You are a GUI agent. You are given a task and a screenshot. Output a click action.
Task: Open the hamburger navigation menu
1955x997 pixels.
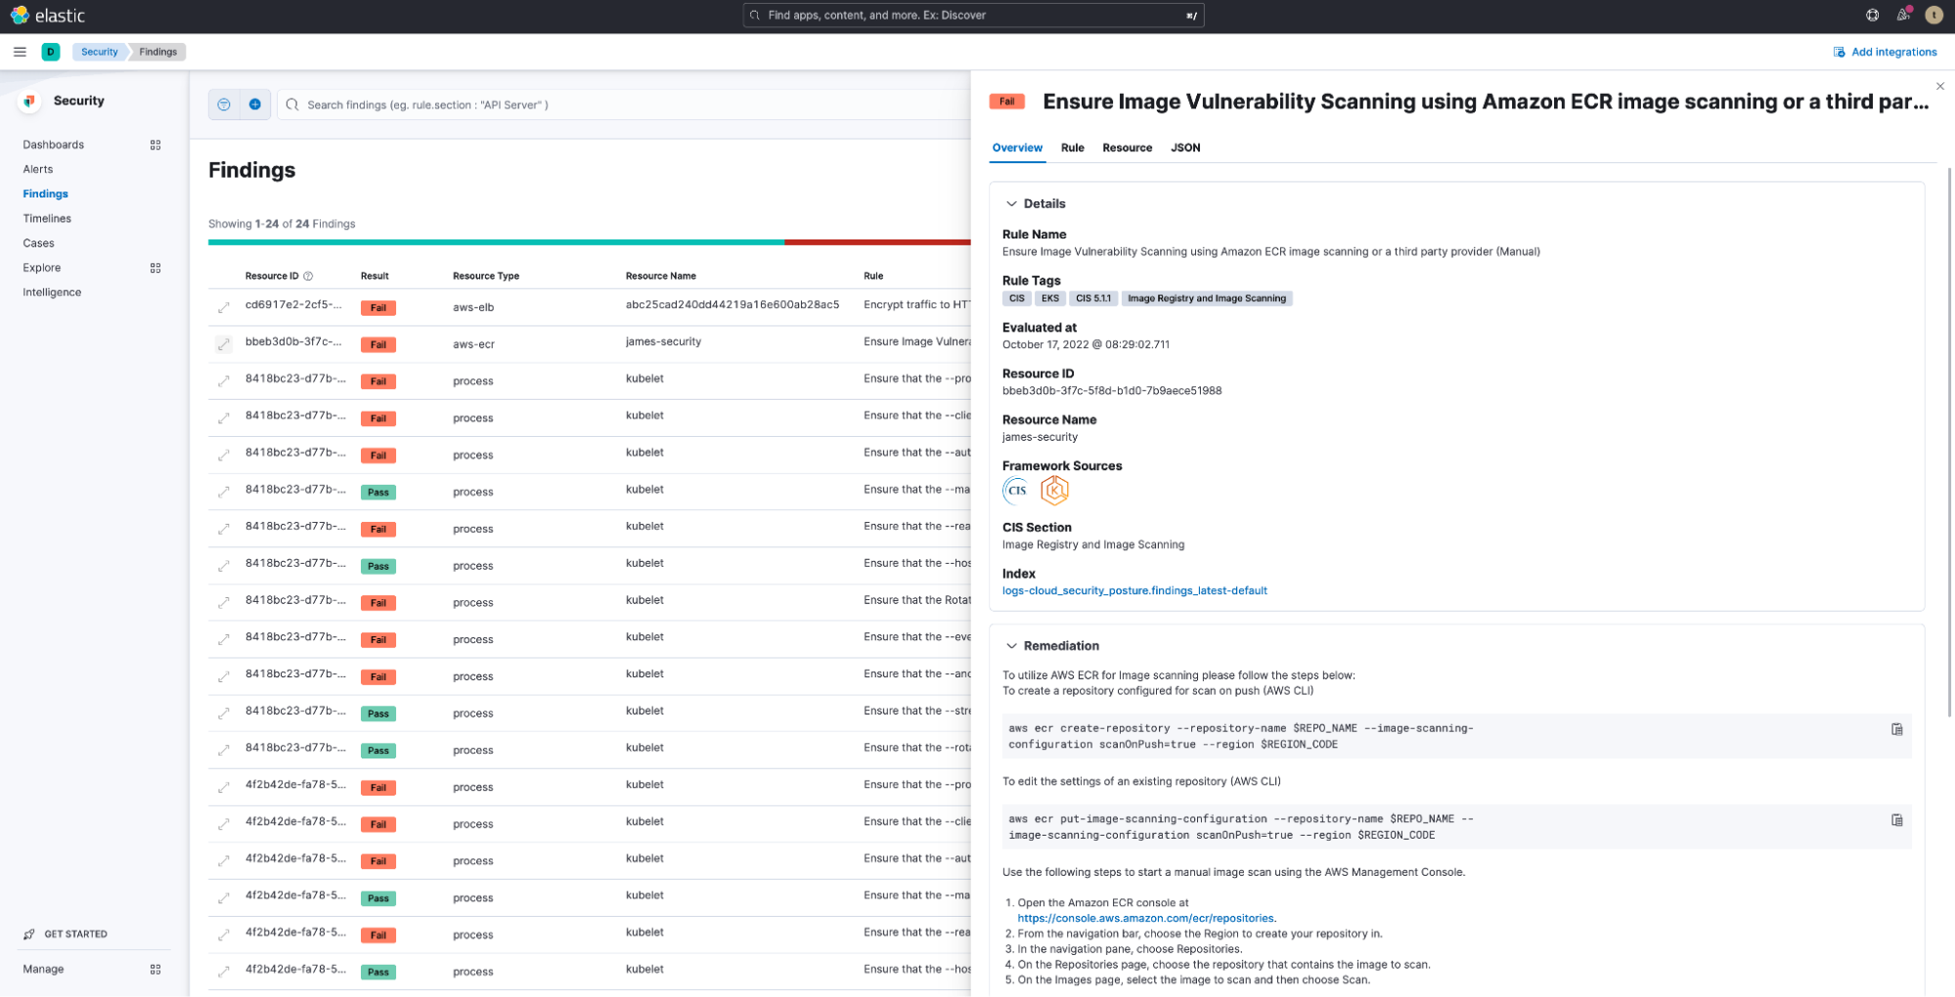20,52
